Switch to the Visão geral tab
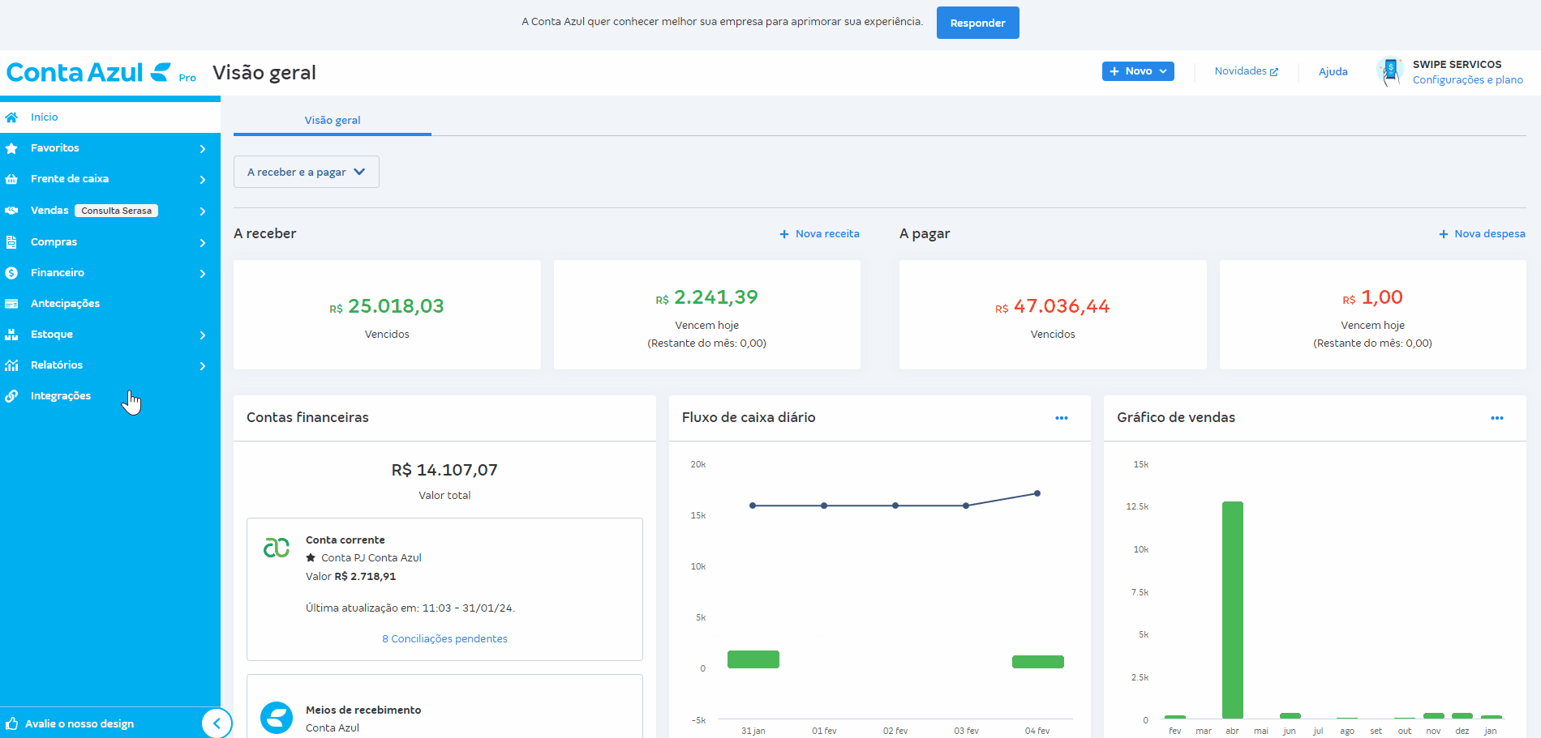The height and width of the screenshot is (738, 1541). [332, 120]
